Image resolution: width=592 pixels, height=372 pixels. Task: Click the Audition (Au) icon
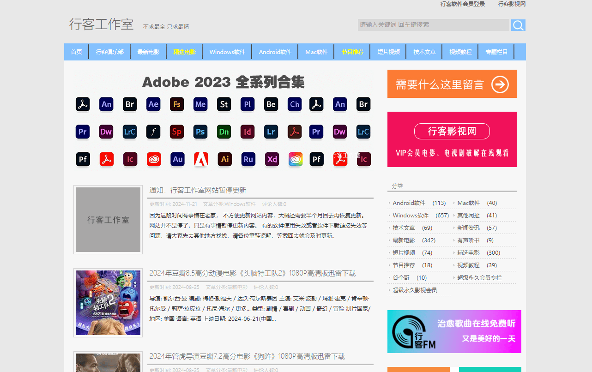pos(177,159)
